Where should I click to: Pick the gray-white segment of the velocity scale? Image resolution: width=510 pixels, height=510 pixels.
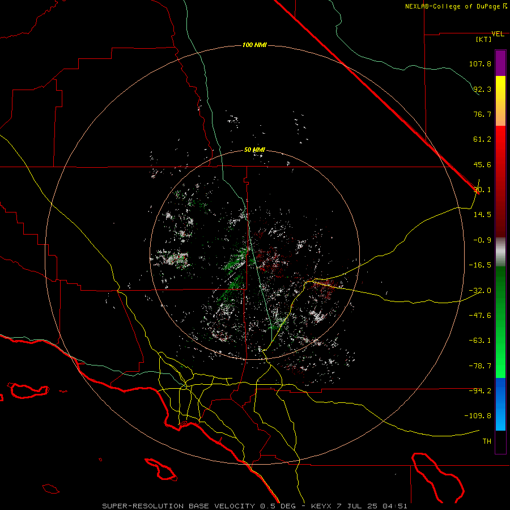tap(500, 252)
